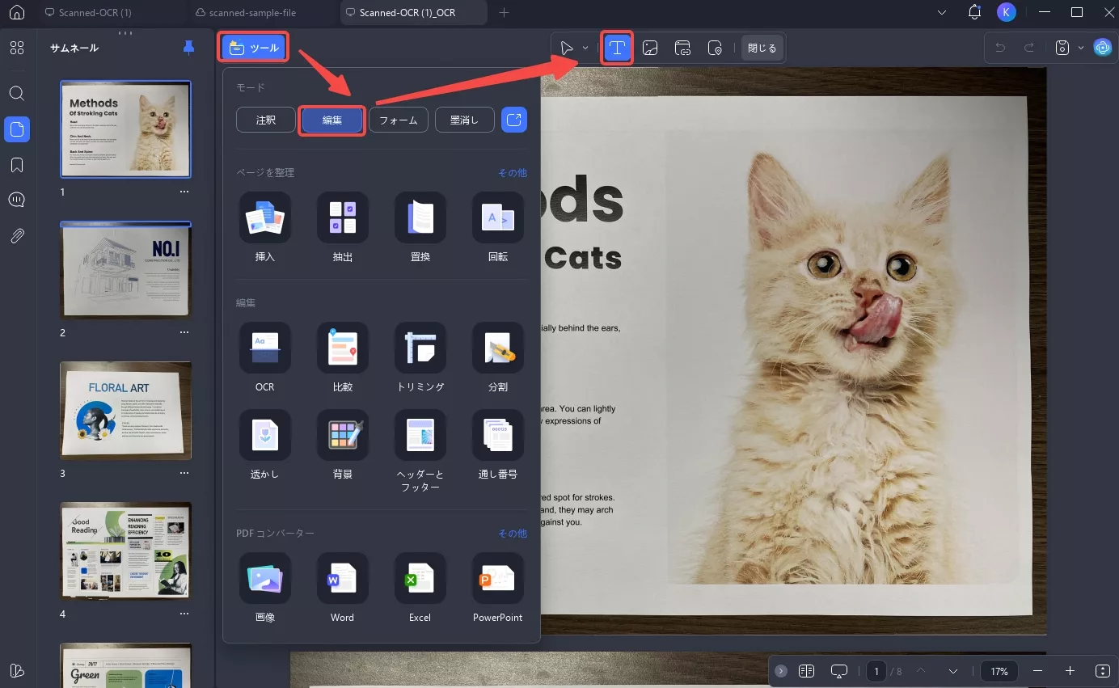Click the share/export icon next to 墨消し
This screenshot has height=688, width=1119.
pyautogui.click(x=514, y=120)
